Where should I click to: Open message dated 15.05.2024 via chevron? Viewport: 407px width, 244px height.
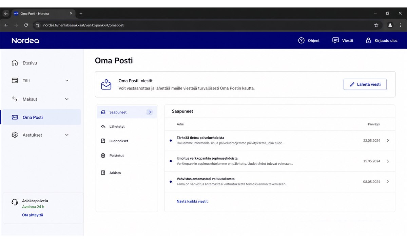[x=388, y=161]
